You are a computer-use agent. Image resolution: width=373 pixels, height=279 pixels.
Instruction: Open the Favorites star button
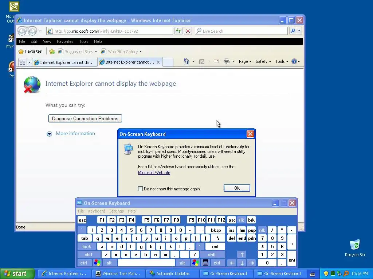tap(30, 51)
